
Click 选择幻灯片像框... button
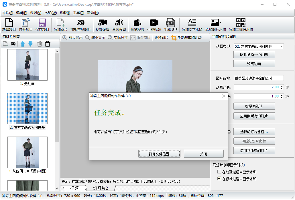click(x=254, y=132)
